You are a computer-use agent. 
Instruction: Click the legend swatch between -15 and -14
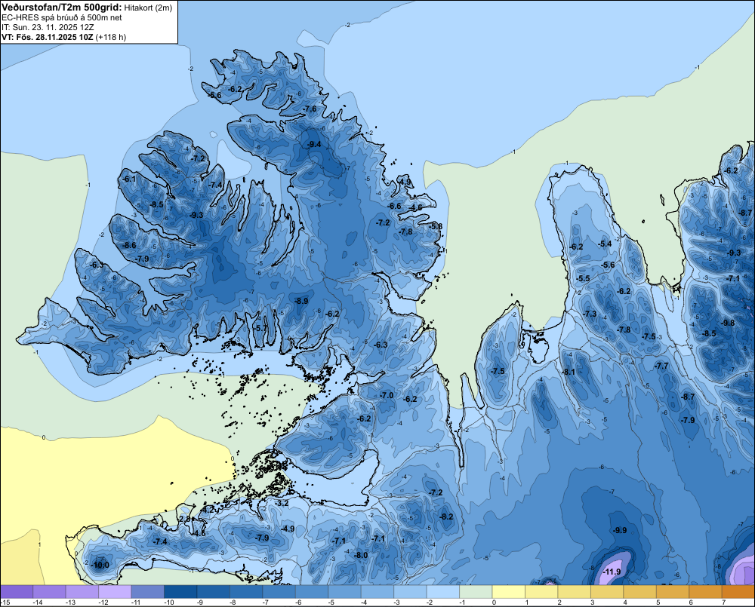click(17, 592)
